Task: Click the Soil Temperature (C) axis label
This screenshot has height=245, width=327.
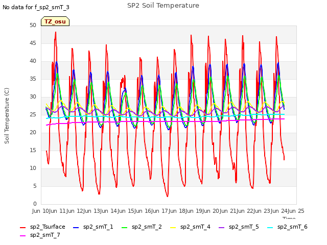Action: (7, 116)
